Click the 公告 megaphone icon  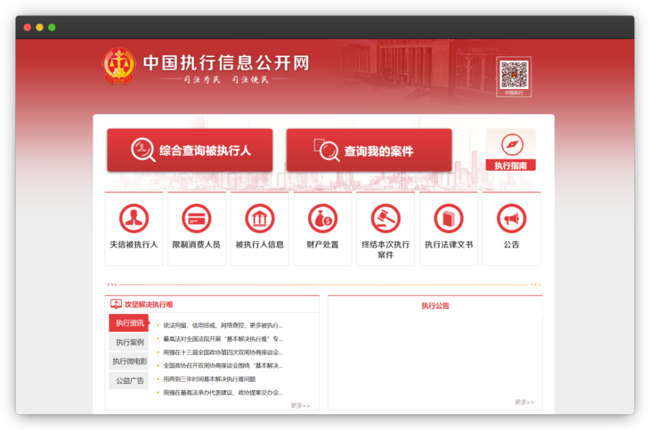pyautogui.click(x=512, y=218)
